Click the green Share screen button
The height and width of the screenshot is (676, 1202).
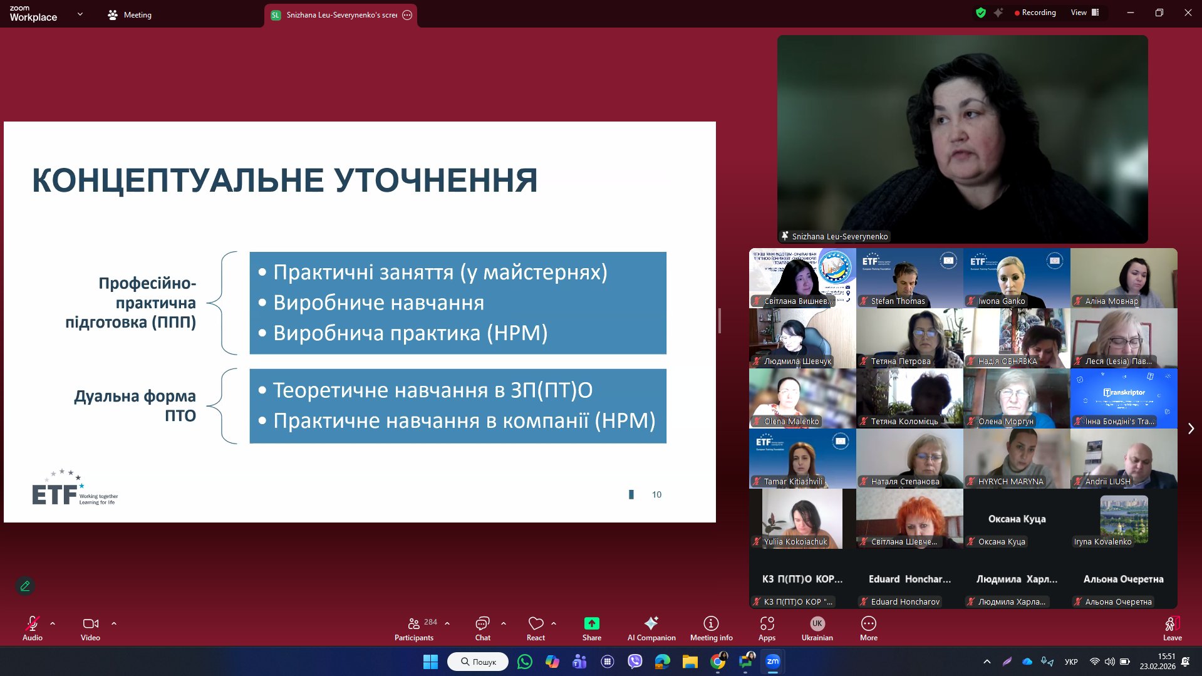591,628
